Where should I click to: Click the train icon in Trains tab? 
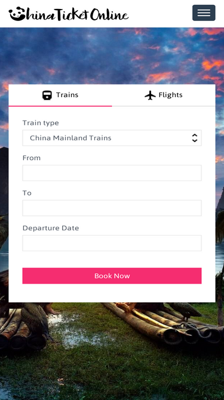coord(47,95)
